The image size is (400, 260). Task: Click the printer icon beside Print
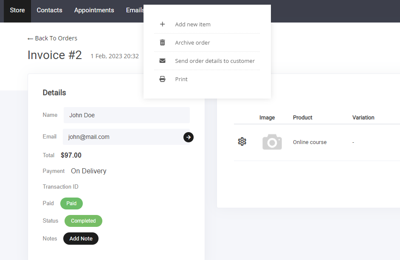[x=162, y=79]
